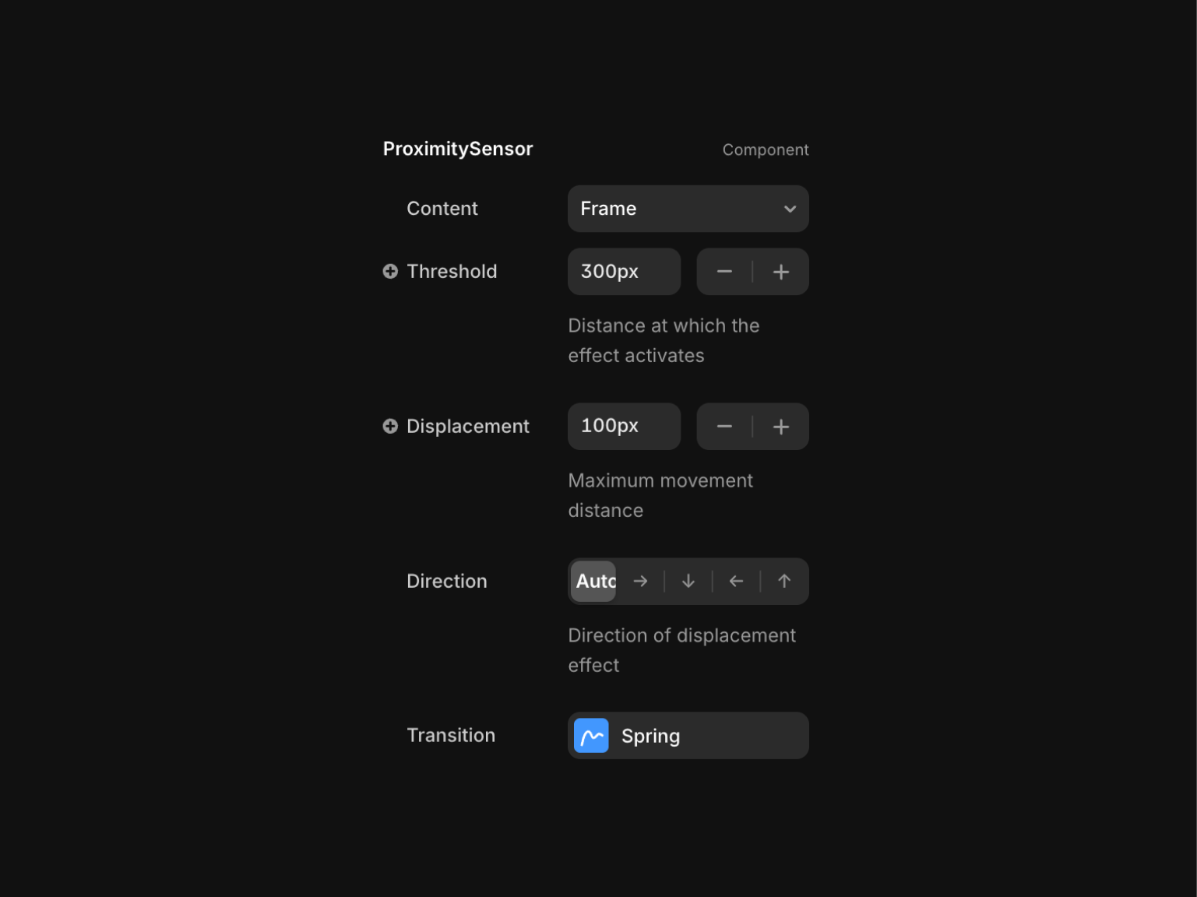Click the blue Spring curve icon
Screen dimensions: 1197x897
[591, 736]
